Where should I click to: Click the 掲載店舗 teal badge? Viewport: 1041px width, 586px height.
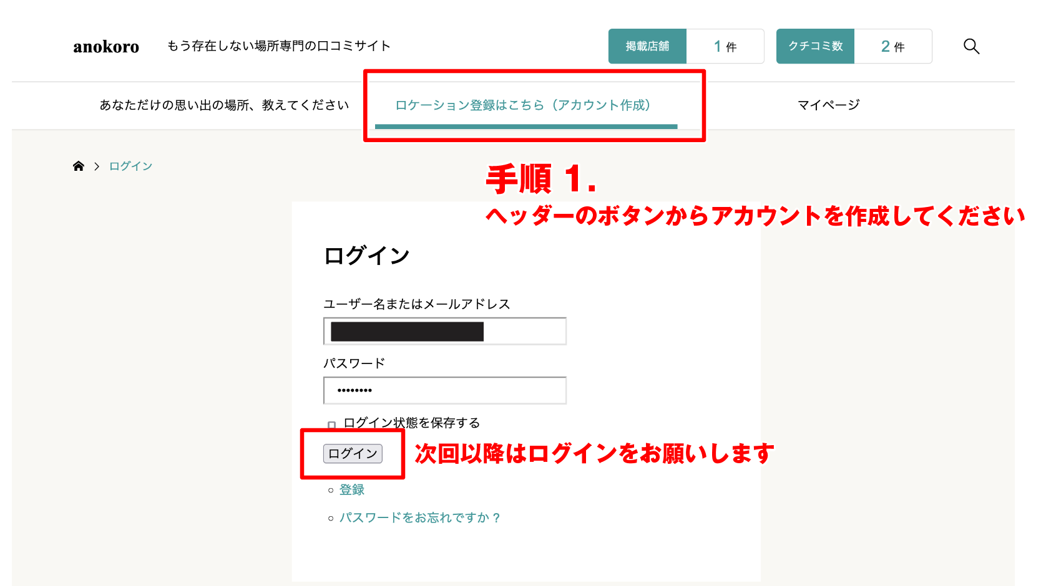(647, 46)
